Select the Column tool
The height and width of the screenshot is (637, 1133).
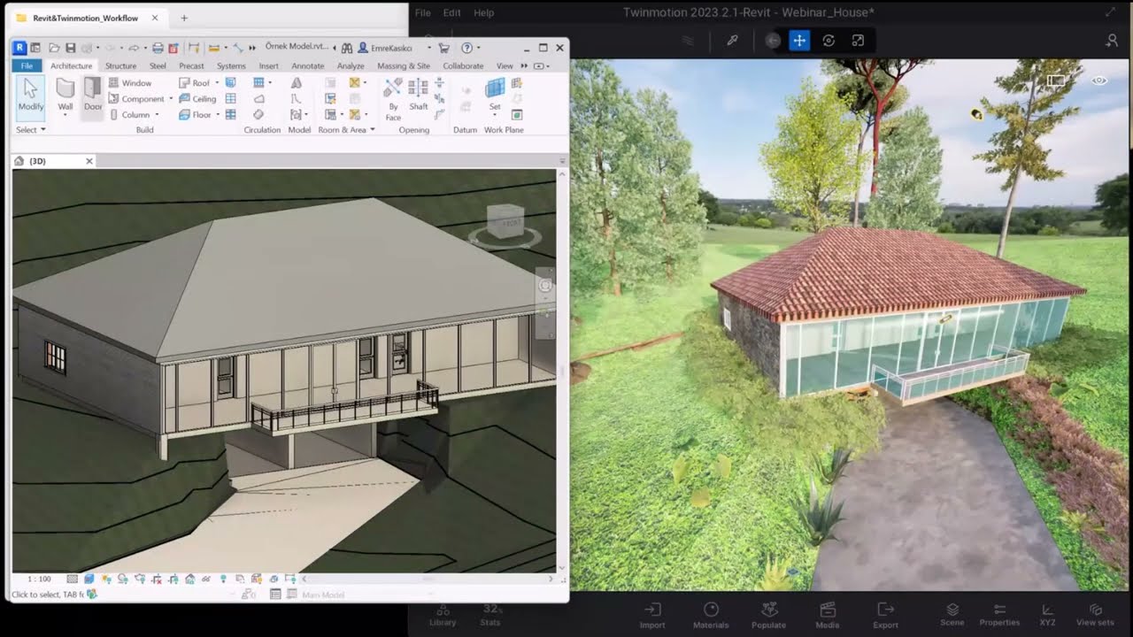(x=130, y=114)
